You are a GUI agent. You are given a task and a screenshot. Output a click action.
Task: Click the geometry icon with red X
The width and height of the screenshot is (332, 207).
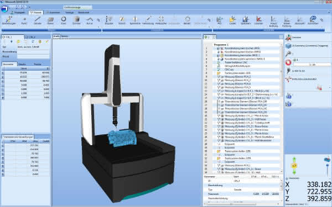coord(288,38)
